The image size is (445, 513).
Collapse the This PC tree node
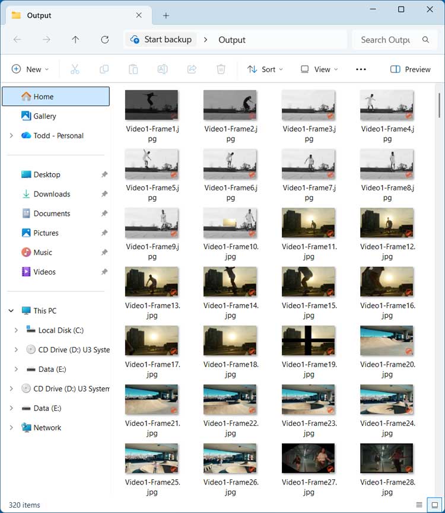tap(11, 311)
